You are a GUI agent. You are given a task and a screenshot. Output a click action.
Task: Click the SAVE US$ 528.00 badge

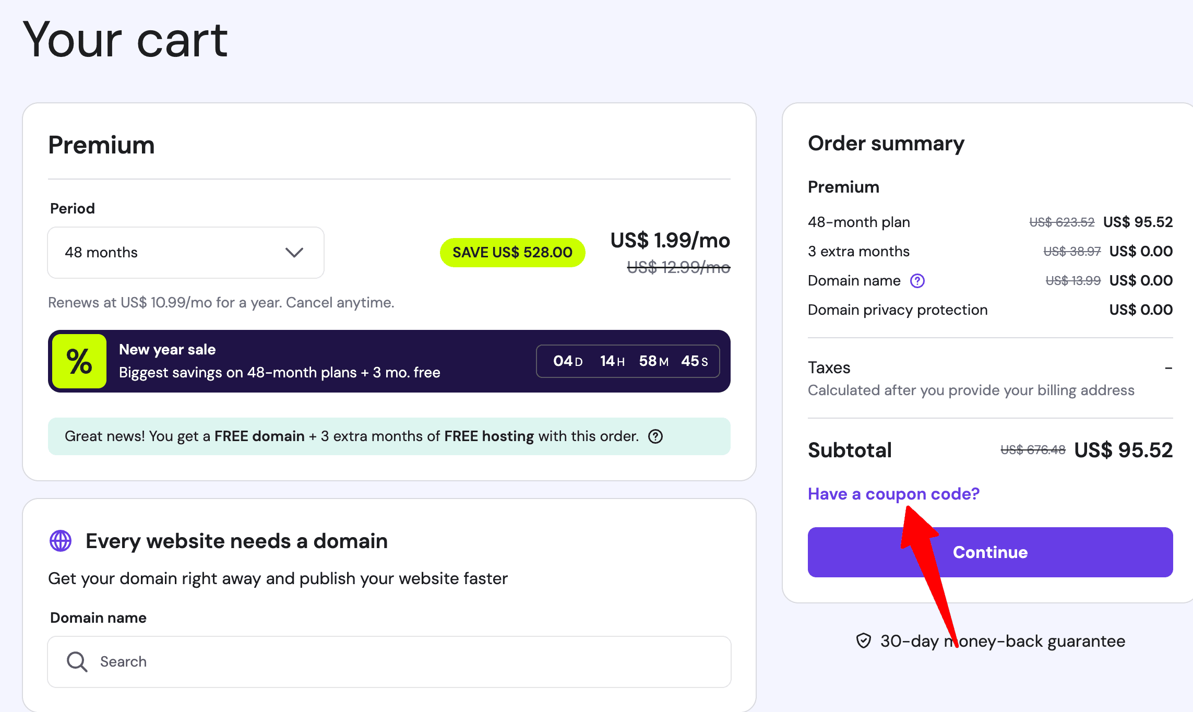coord(512,252)
